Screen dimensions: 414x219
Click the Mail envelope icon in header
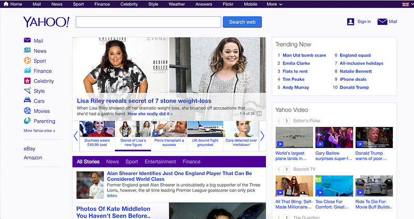tap(382, 22)
